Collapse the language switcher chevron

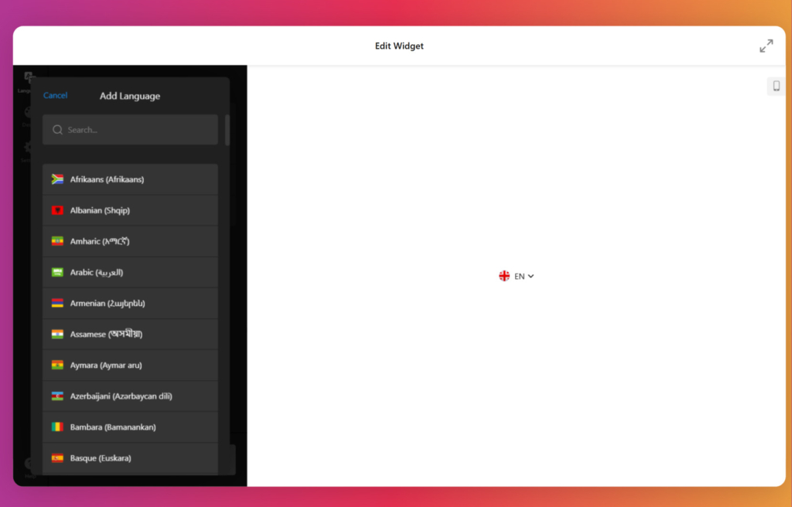(530, 276)
